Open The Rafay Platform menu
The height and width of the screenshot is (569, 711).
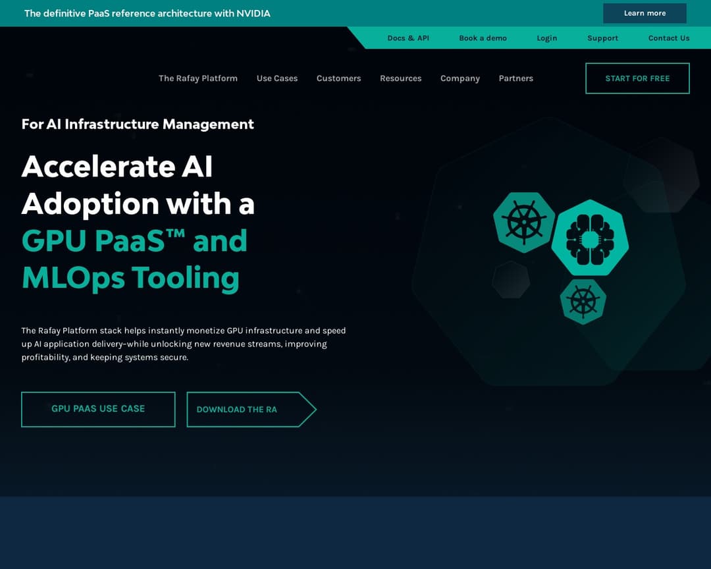coord(198,78)
